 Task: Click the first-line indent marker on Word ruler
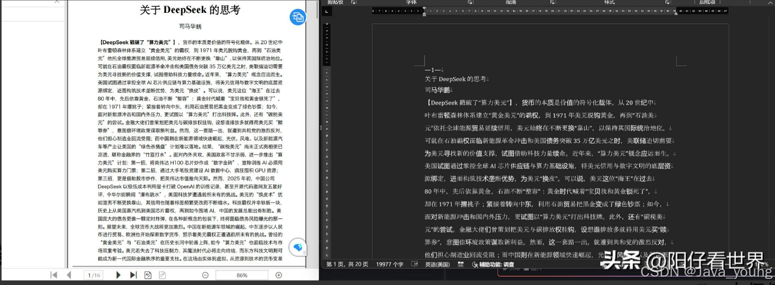424,8
